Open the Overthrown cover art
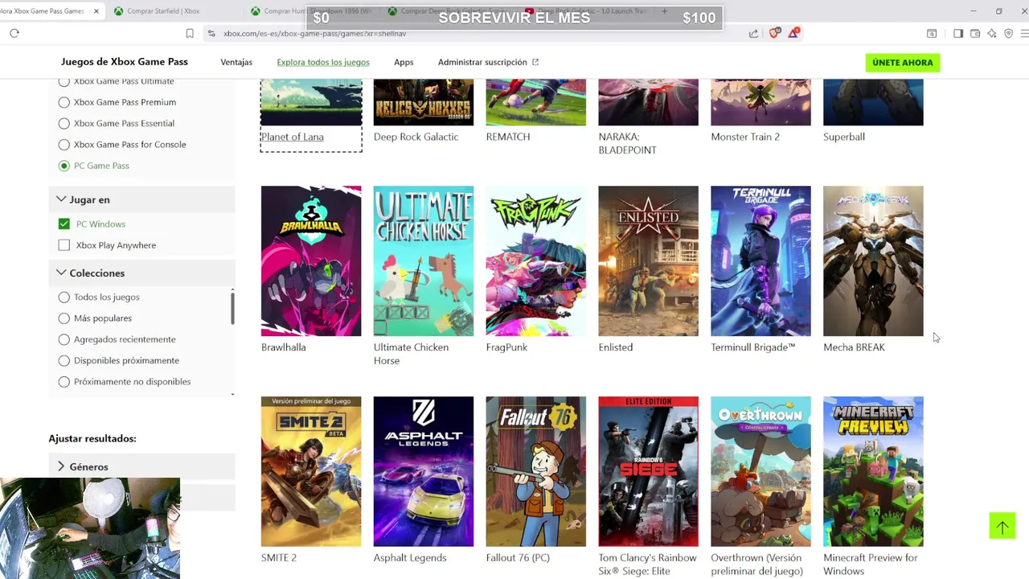 761,471
